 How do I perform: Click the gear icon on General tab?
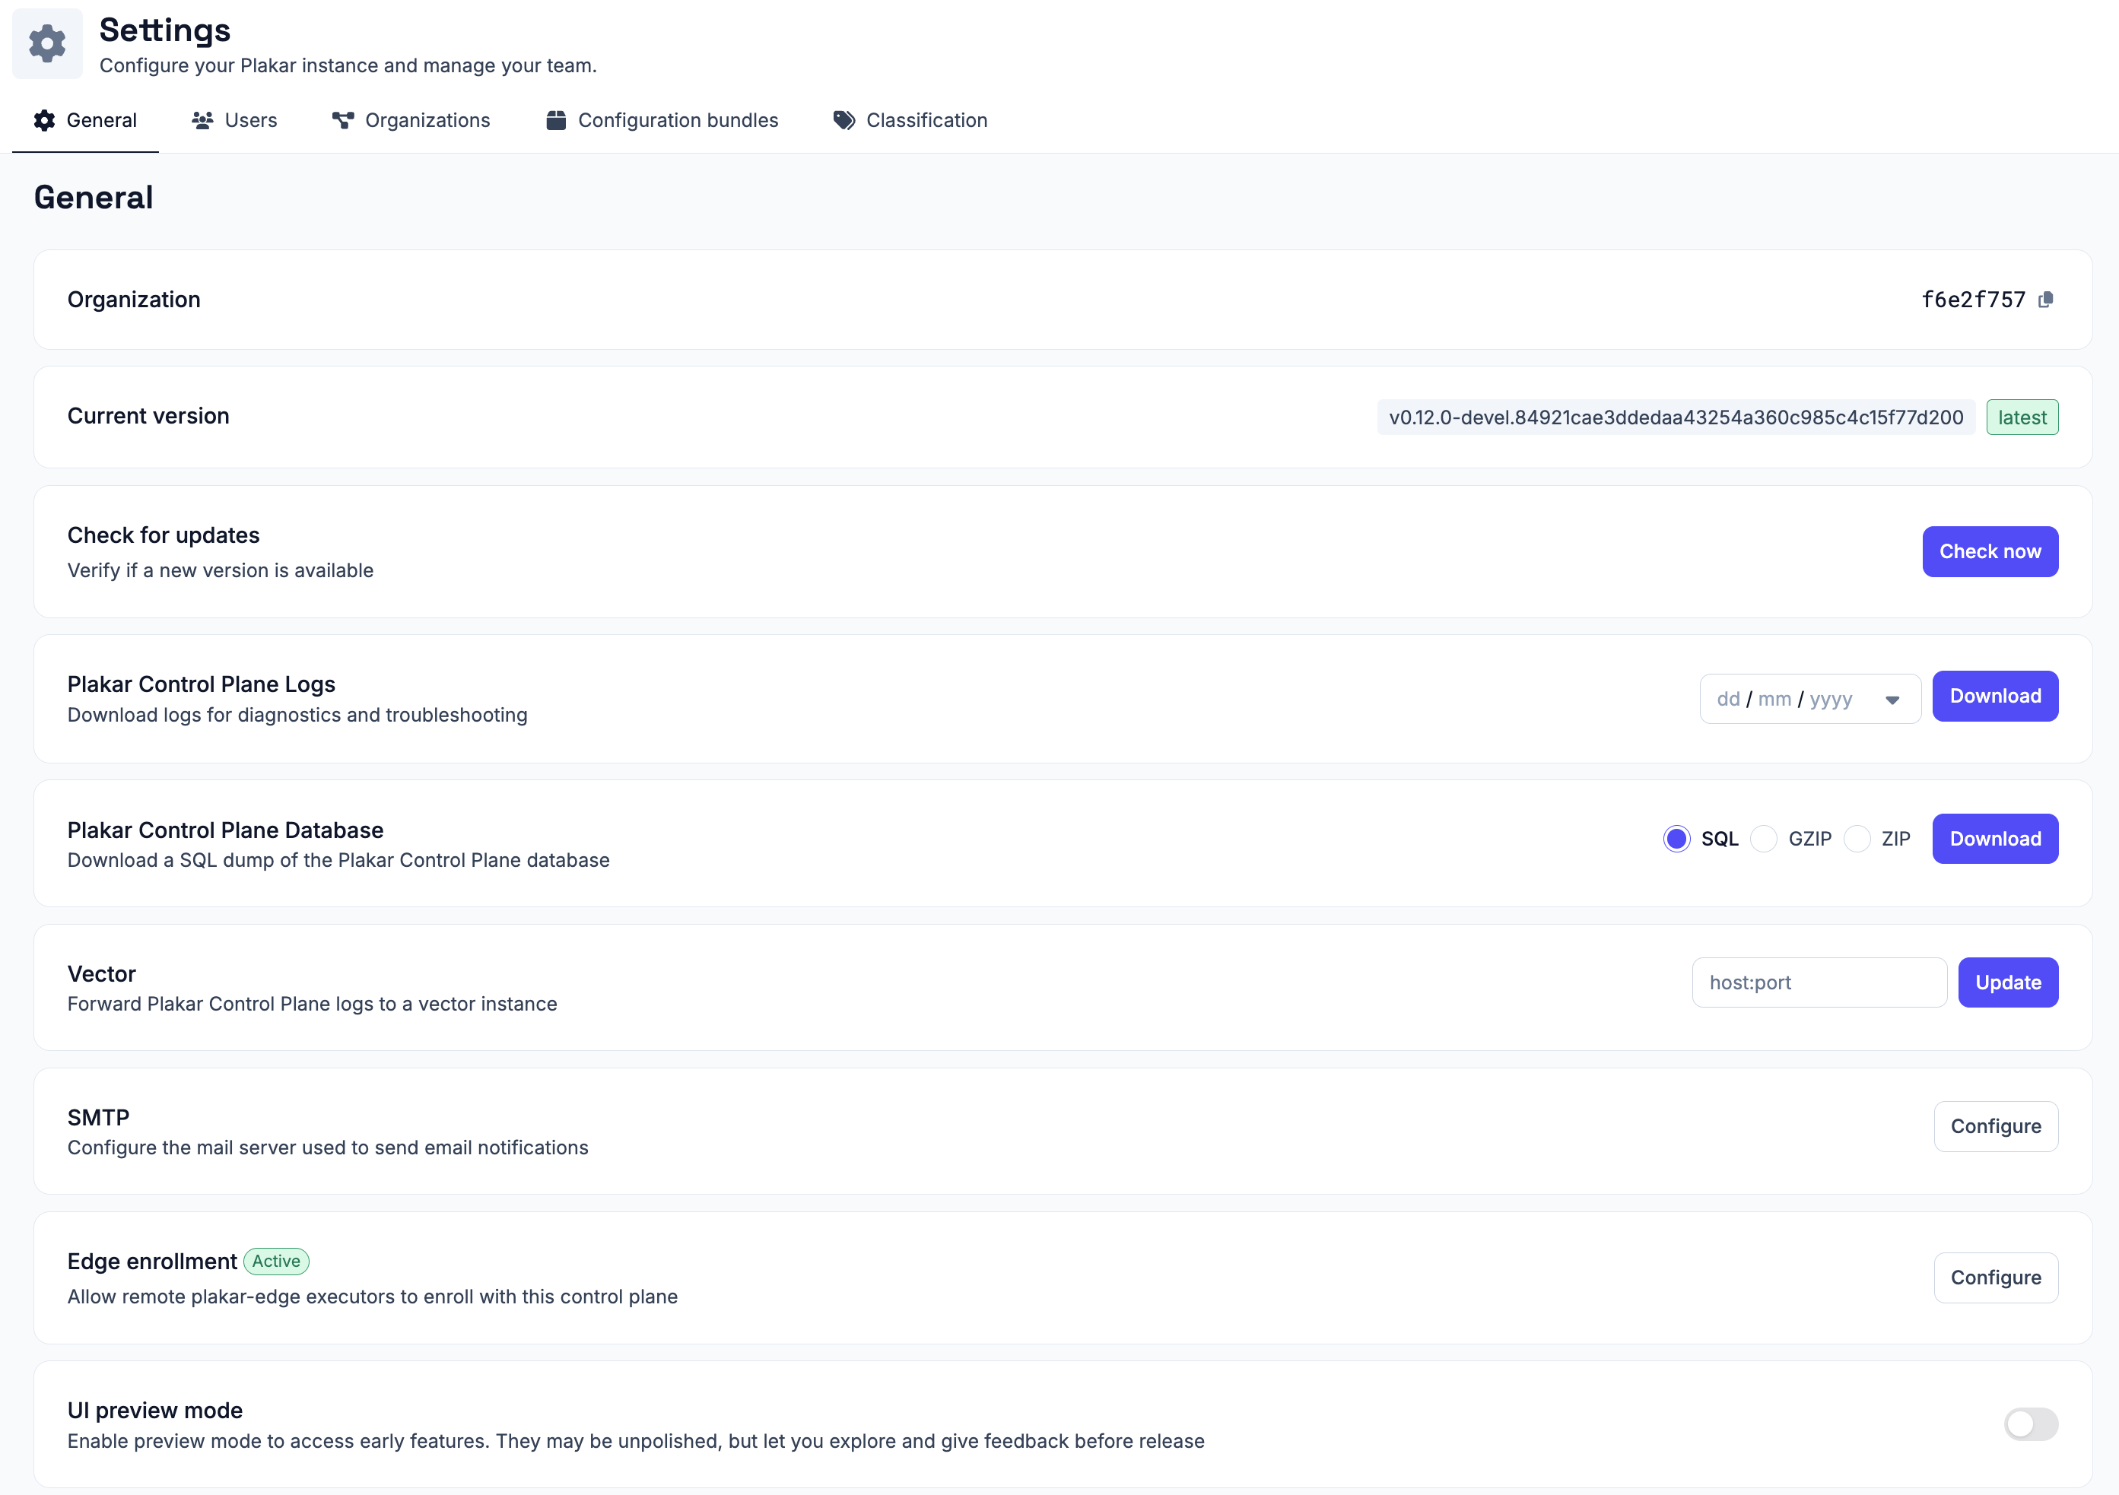pos(44,121)
